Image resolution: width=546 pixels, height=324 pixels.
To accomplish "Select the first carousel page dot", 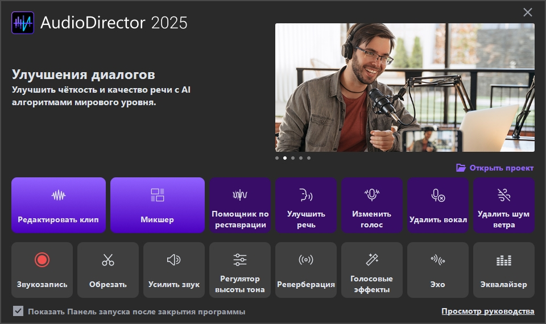I will 277,158.
